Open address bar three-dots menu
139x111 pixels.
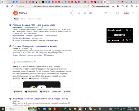coord(85,6)
